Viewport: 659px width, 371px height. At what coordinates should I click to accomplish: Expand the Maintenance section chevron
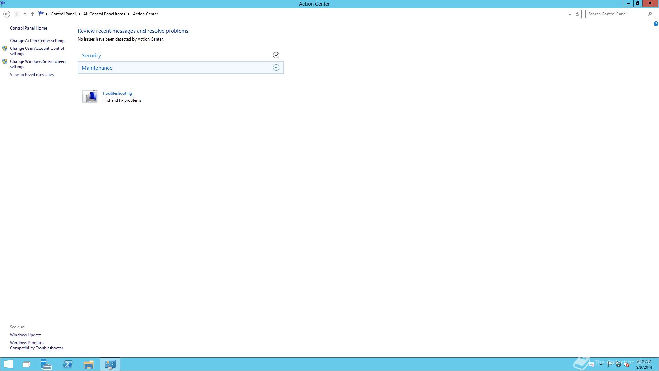[276, 68]
